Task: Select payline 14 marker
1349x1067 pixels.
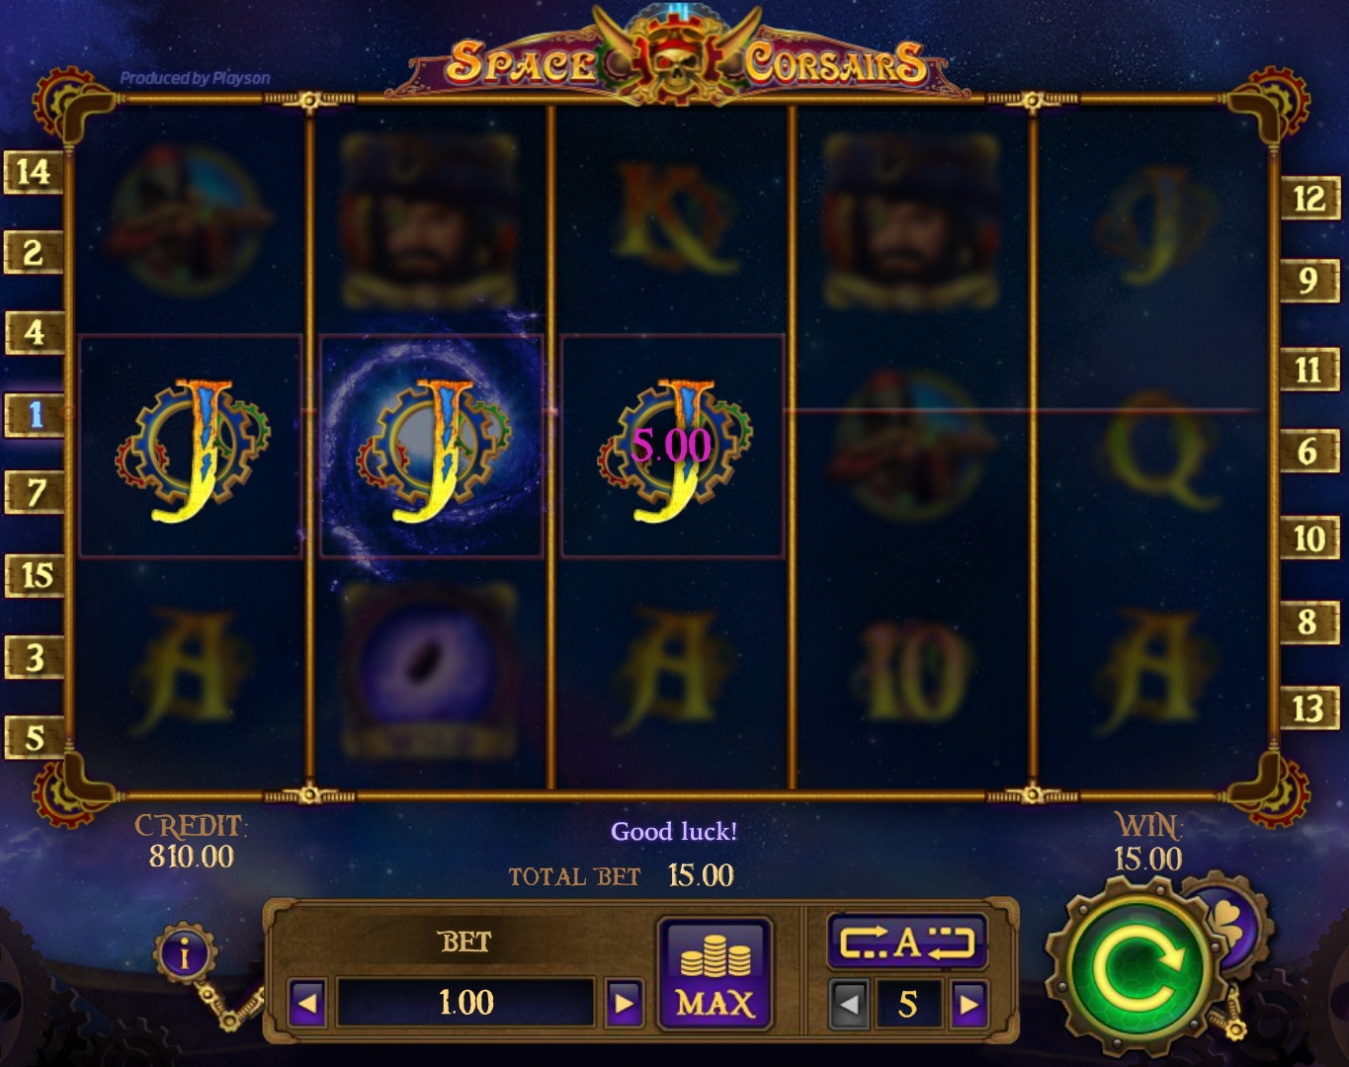Action: coord(34,172)
